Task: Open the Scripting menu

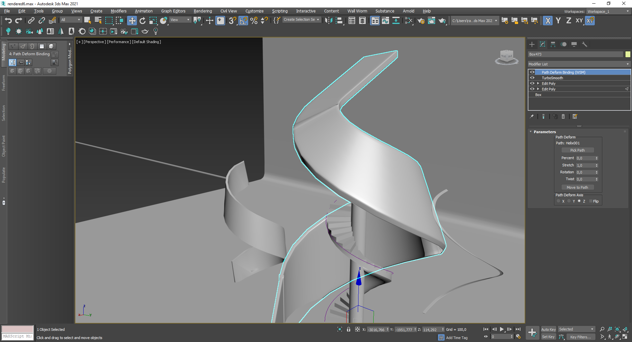Action: [x=280, y=11]
